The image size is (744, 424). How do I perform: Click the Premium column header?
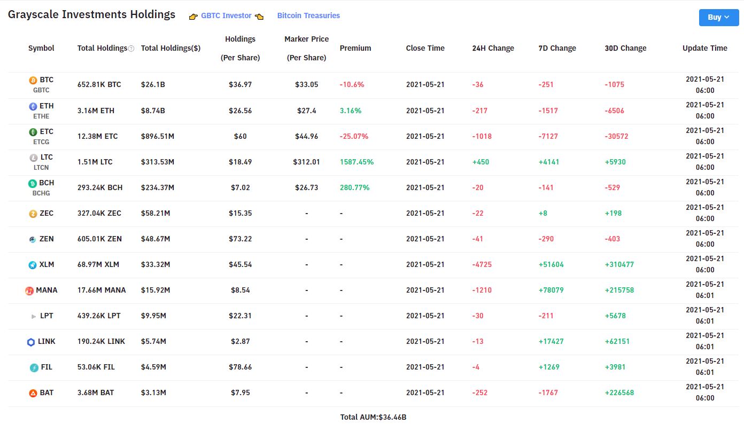(x=355, y=48)
